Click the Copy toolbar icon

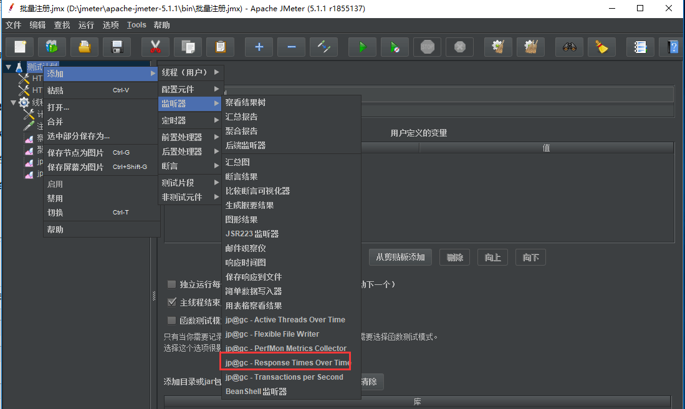click(188, 47)
